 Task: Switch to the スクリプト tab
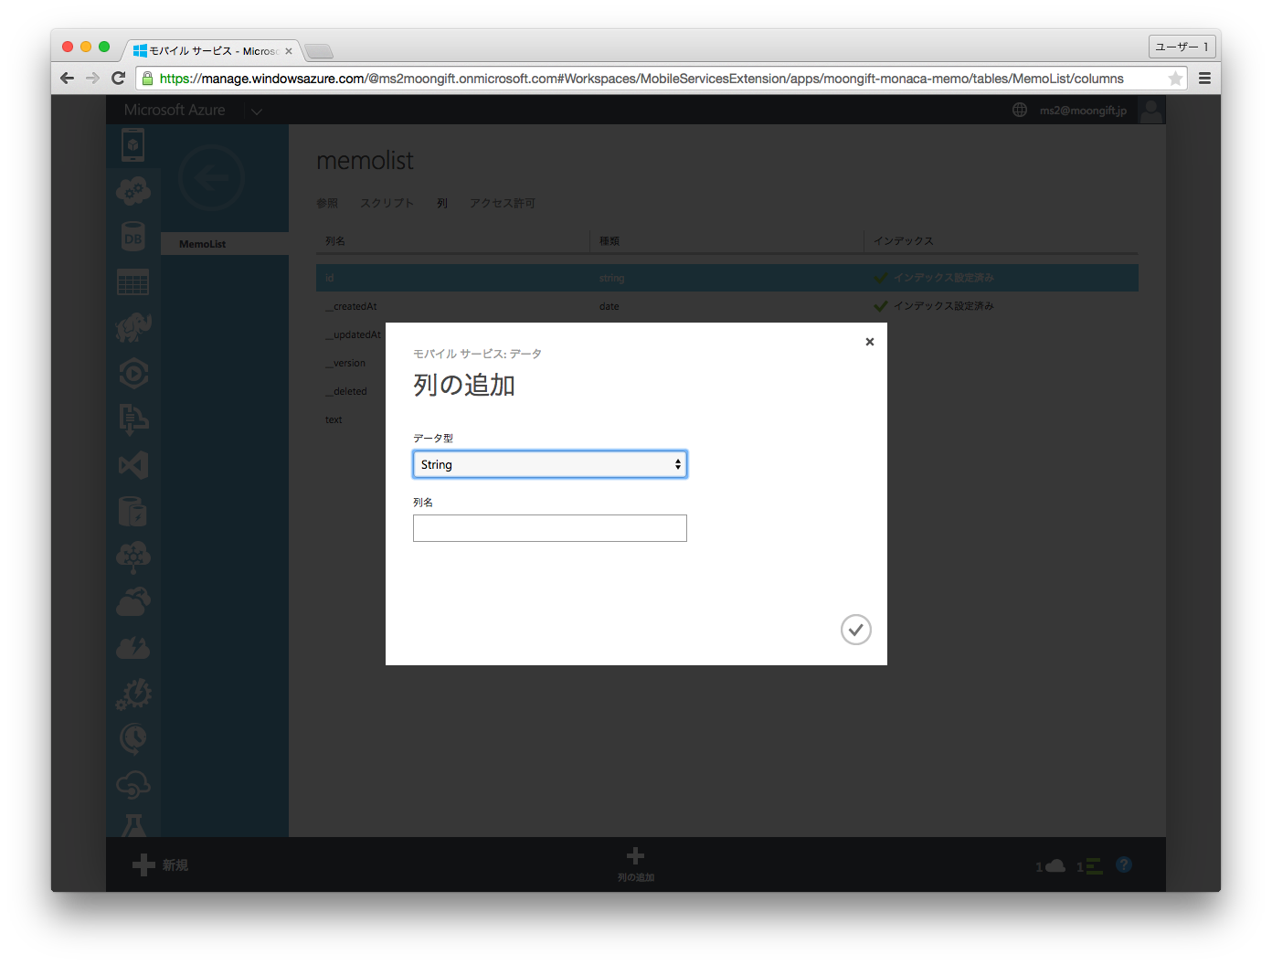coord(387,203)
